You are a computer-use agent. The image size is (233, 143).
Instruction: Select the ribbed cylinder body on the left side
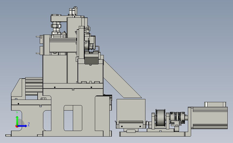tap(34, 86)
